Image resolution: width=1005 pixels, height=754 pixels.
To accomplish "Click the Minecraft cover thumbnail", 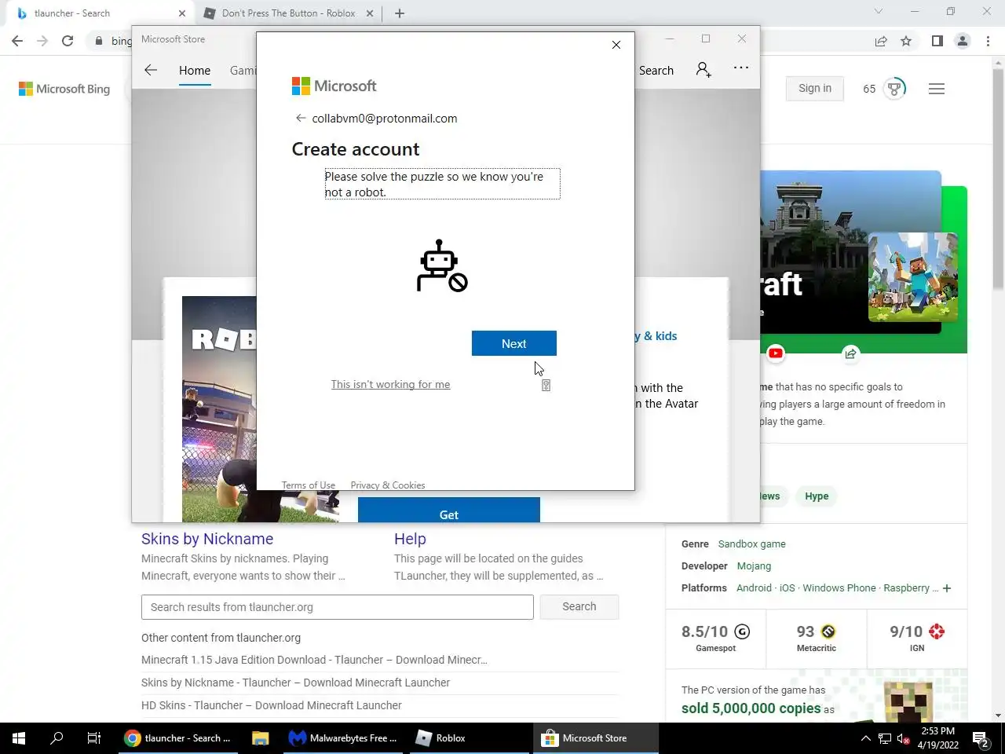I will coord(913,276).
